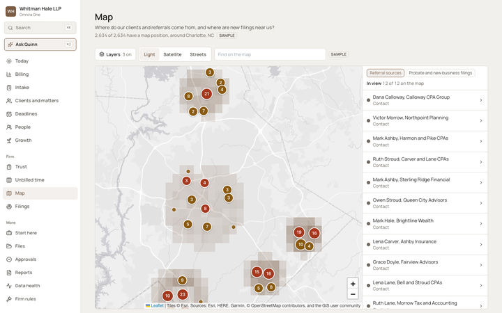Expand Victor Morrow, Northpoint Planning chevron
Viewport: 502px width, 313px height.
pos(481,121)
